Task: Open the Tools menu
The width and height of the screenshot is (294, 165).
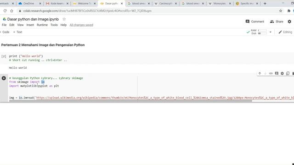Action: click(x=54, y=25)
